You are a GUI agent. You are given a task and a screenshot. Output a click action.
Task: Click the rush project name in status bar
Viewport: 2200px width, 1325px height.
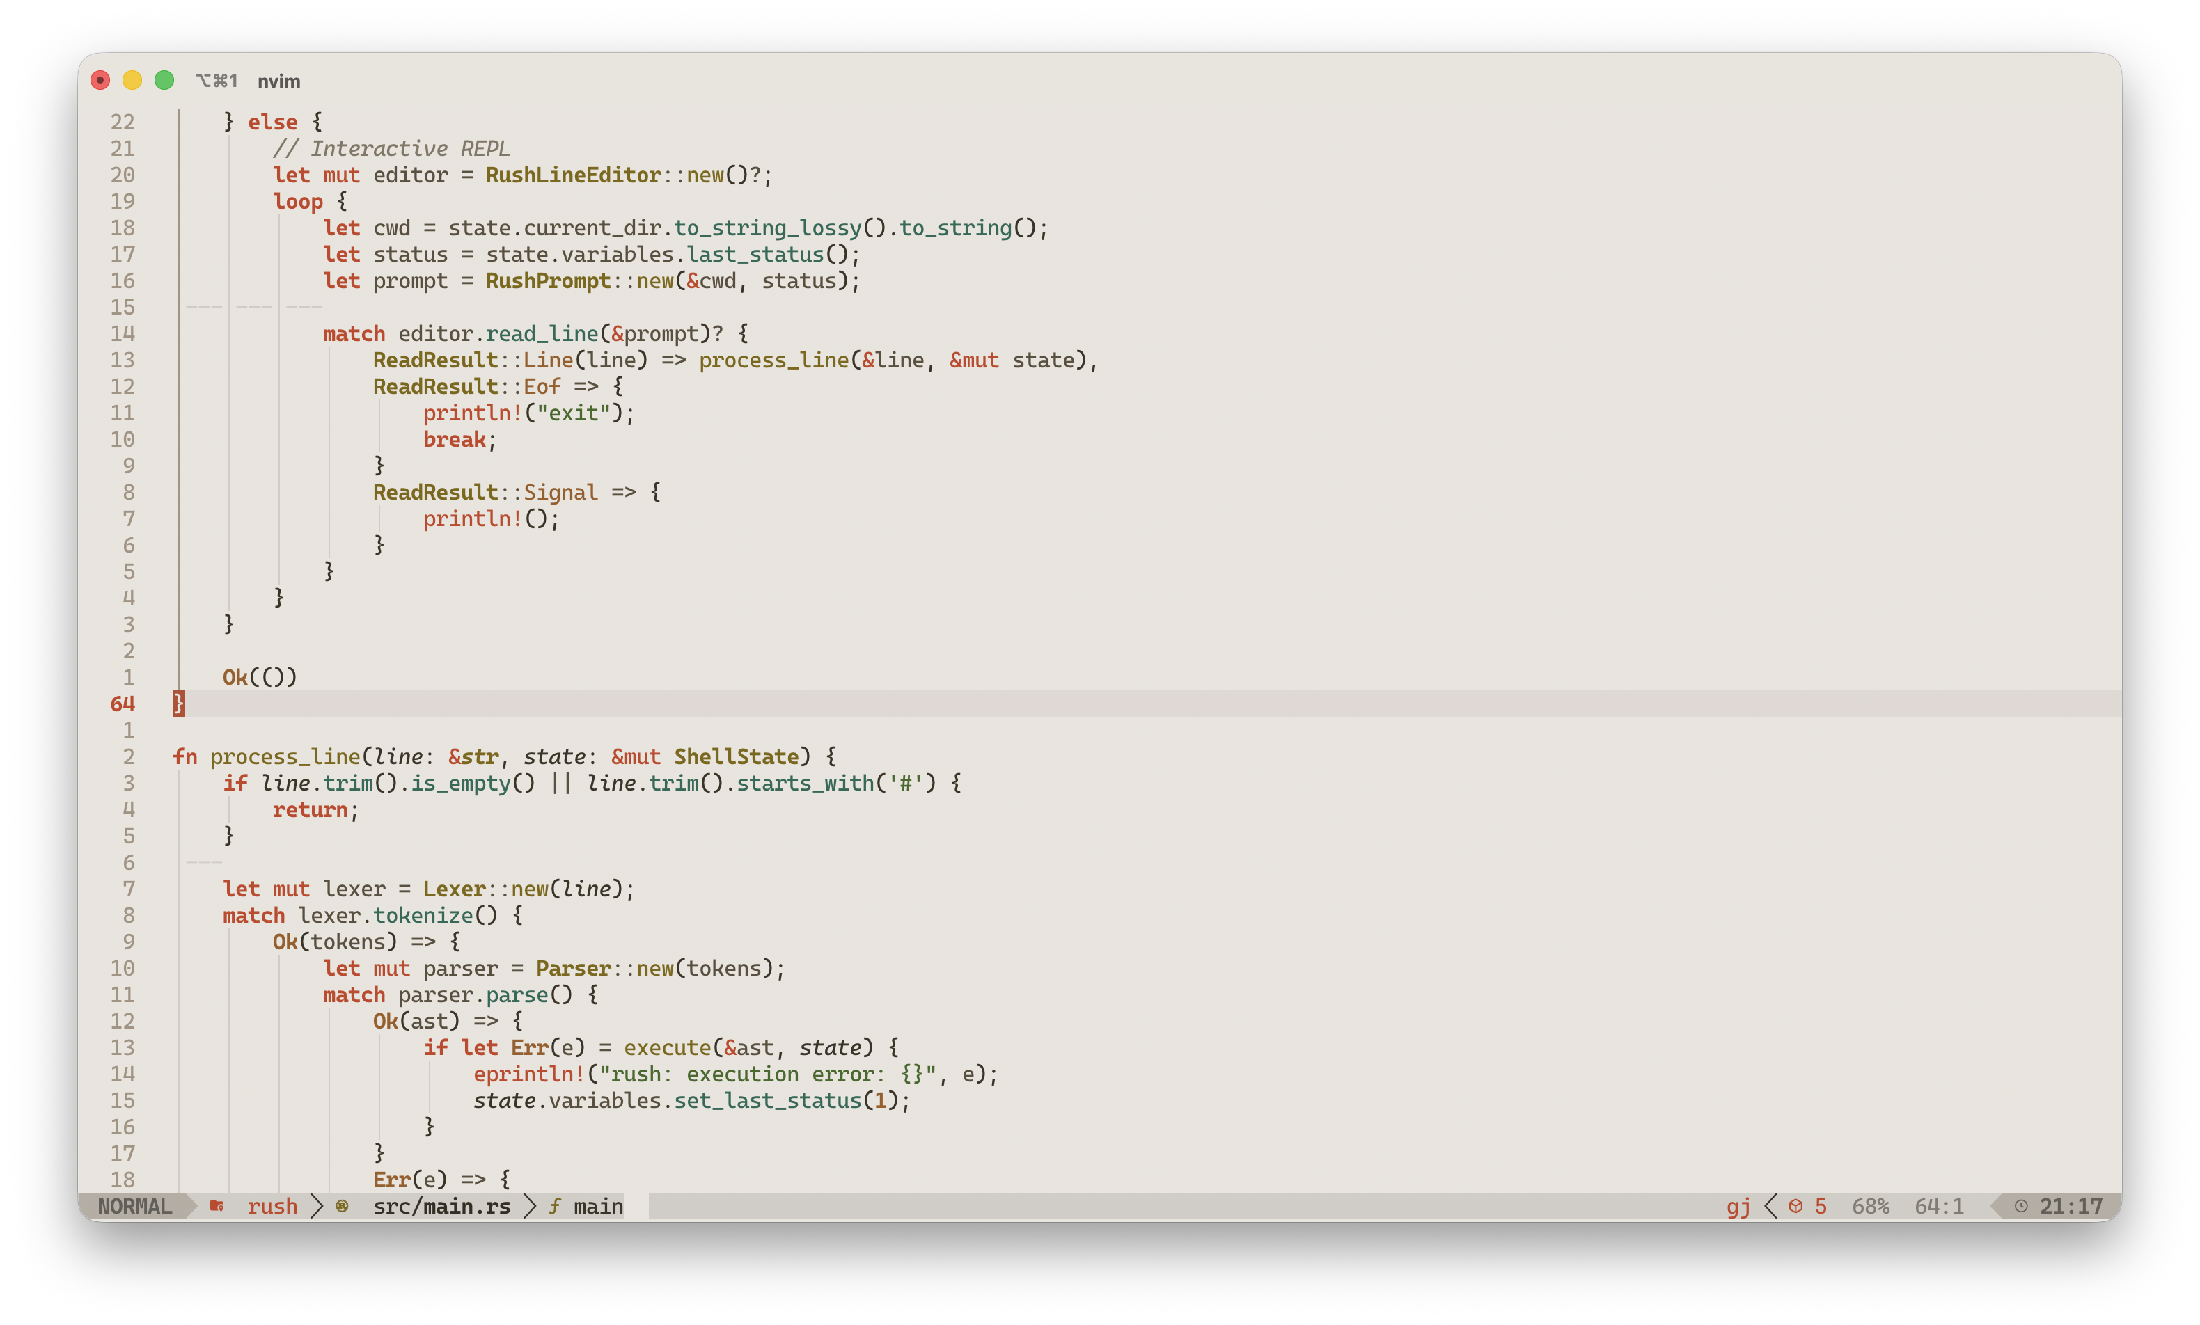(x=272, y=1206)
